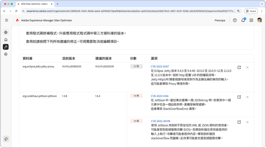Select the opportunities icon in sidebar

(6, 47)
